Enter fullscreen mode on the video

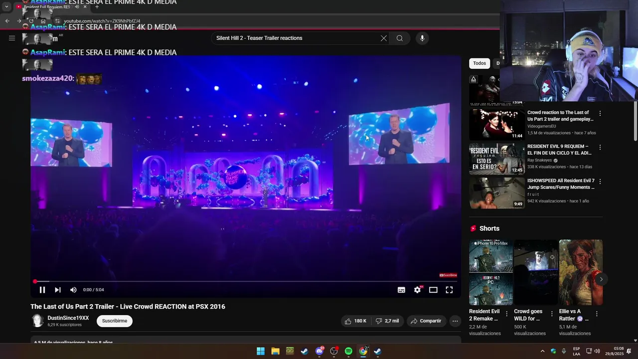pos(449,290)
